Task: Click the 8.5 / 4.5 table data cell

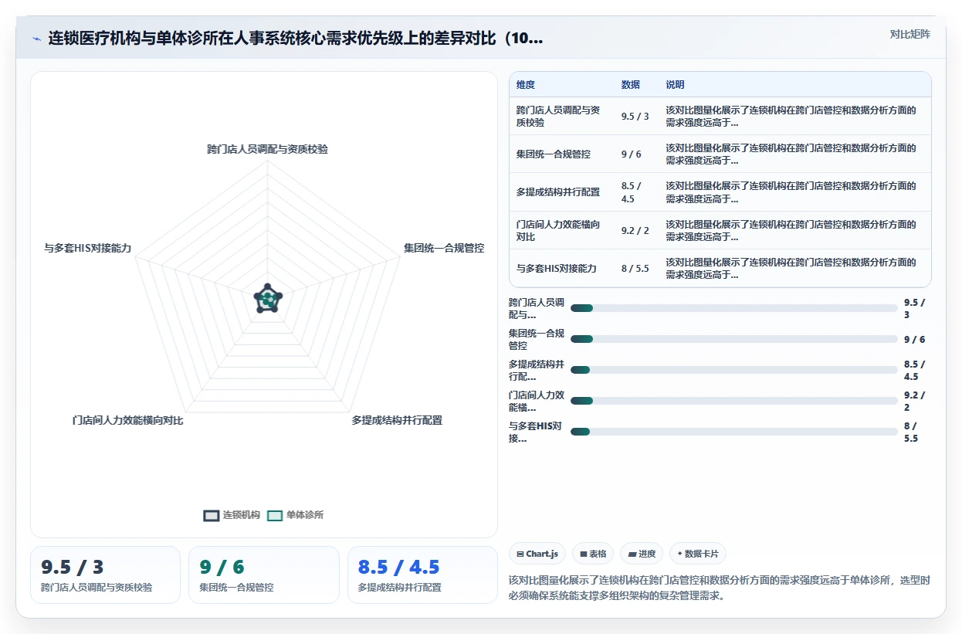Action: pos(632,192)
